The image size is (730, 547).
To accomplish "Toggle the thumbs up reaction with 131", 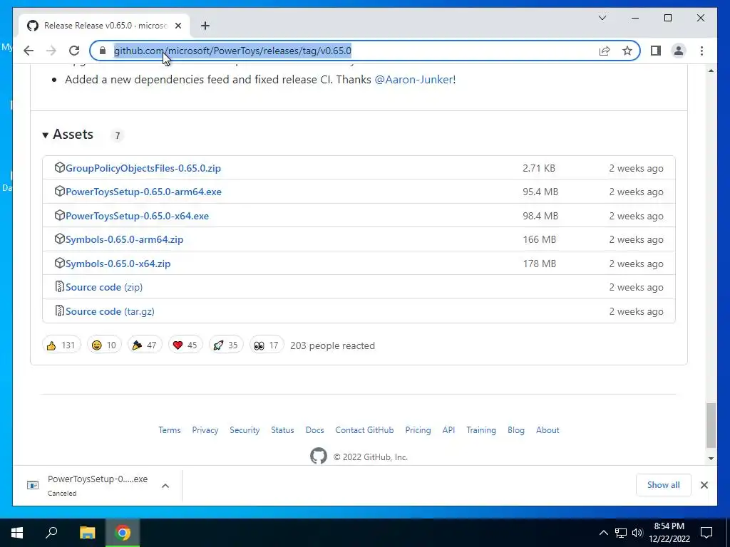I will (x=61, y=345).
